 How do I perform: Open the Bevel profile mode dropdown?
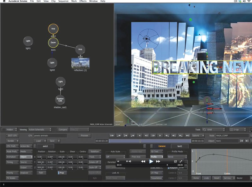point(177,157)
